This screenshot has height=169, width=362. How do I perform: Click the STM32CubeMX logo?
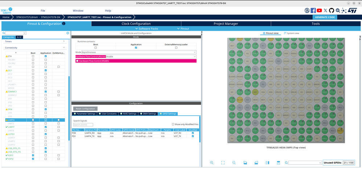tap(7, 11)
